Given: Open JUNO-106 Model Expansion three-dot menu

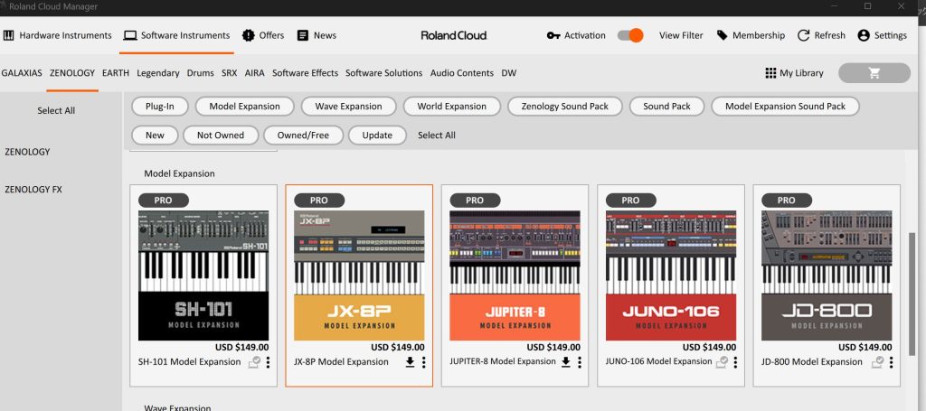Looking at the screenshot, I should point(735,362).
